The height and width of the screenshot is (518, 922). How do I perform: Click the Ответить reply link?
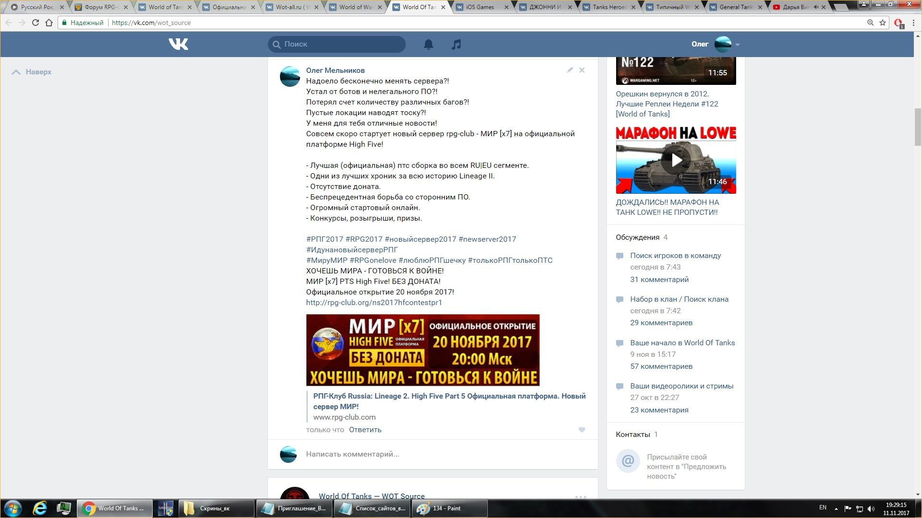(x=365, y=430)
